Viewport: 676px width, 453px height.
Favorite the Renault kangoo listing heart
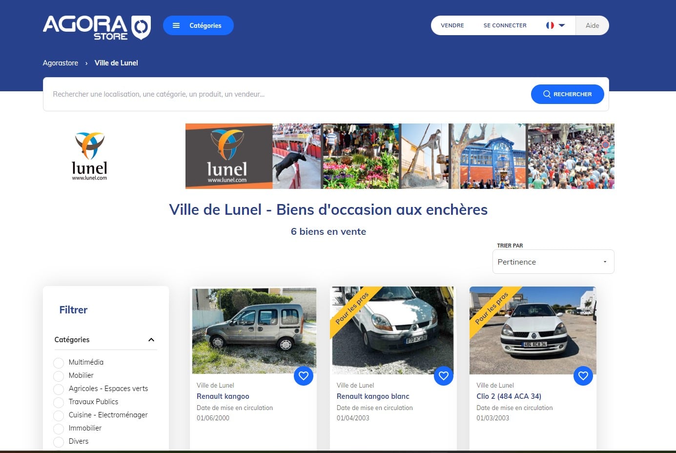[304, 376]
